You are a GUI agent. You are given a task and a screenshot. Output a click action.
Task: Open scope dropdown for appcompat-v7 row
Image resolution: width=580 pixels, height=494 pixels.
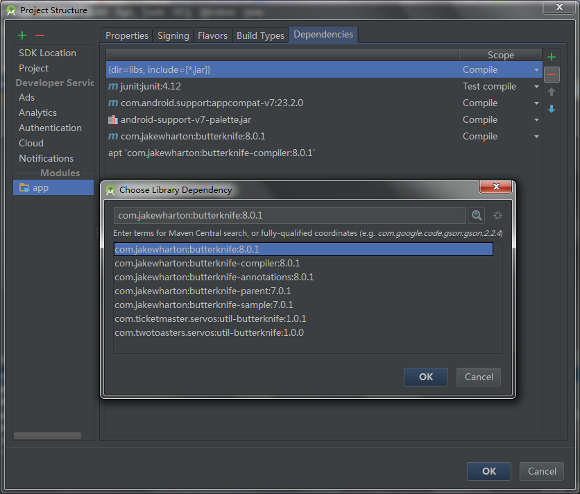pyautogui.click(x=536, y=103)
